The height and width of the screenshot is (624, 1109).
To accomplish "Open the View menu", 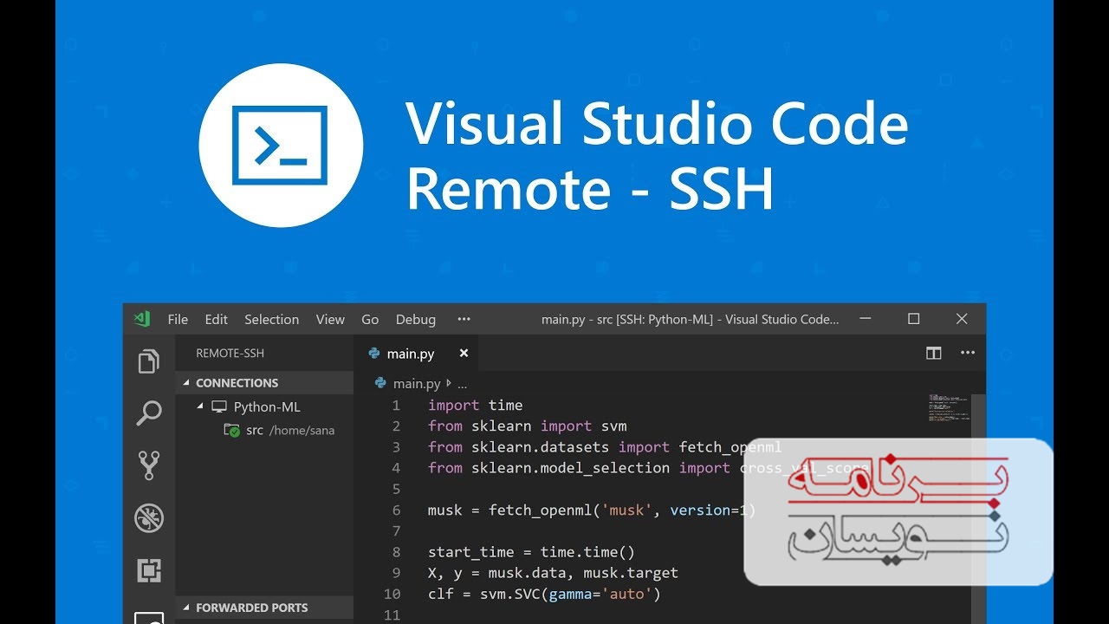I will point(330,319).
